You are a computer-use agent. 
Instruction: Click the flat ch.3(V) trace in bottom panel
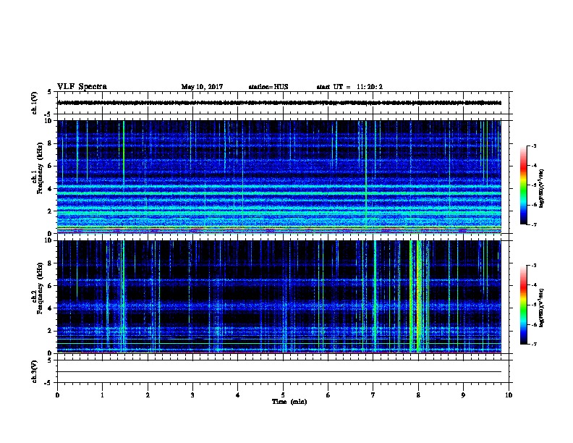279,372
